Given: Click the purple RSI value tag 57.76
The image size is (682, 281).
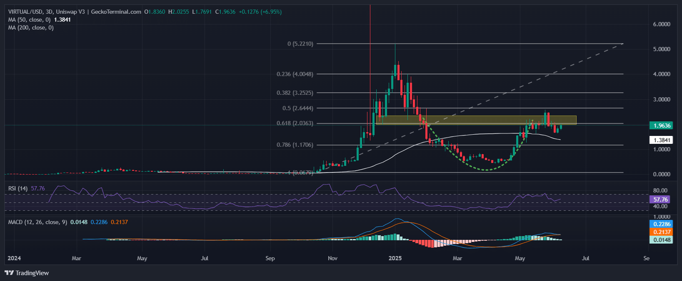Looking at the screenshot, I should click(660, 200).
